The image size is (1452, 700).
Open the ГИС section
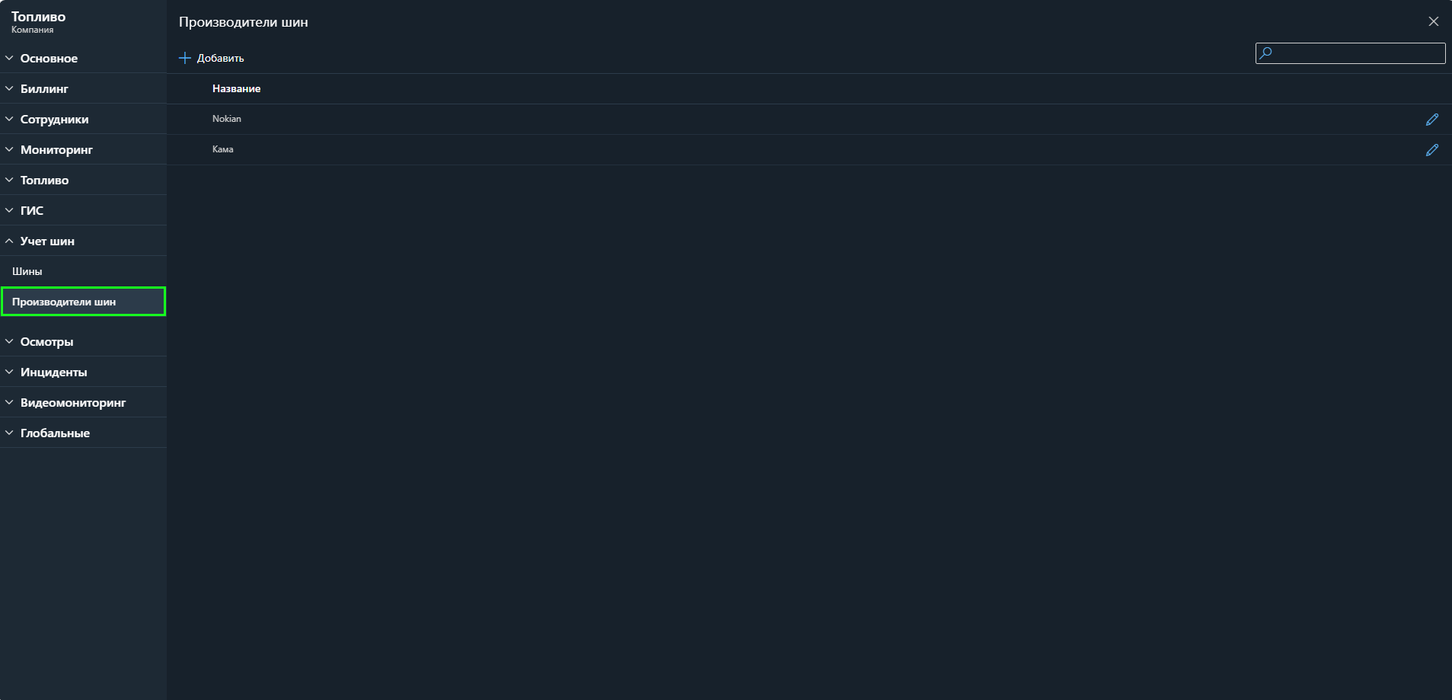(x=31, y=209)
